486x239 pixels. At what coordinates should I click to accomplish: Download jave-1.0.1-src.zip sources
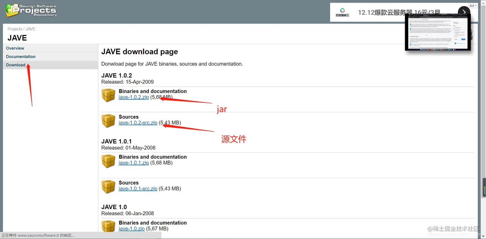pos(138,188)
